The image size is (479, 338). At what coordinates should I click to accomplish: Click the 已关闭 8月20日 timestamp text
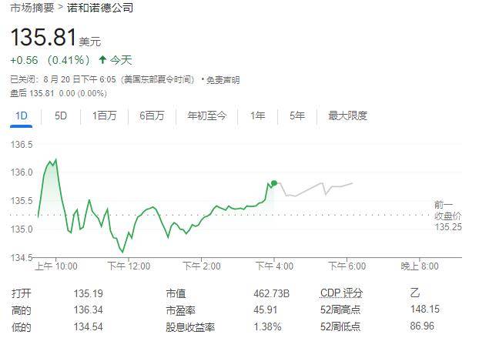pyautogui.click(x=102, y=80)
